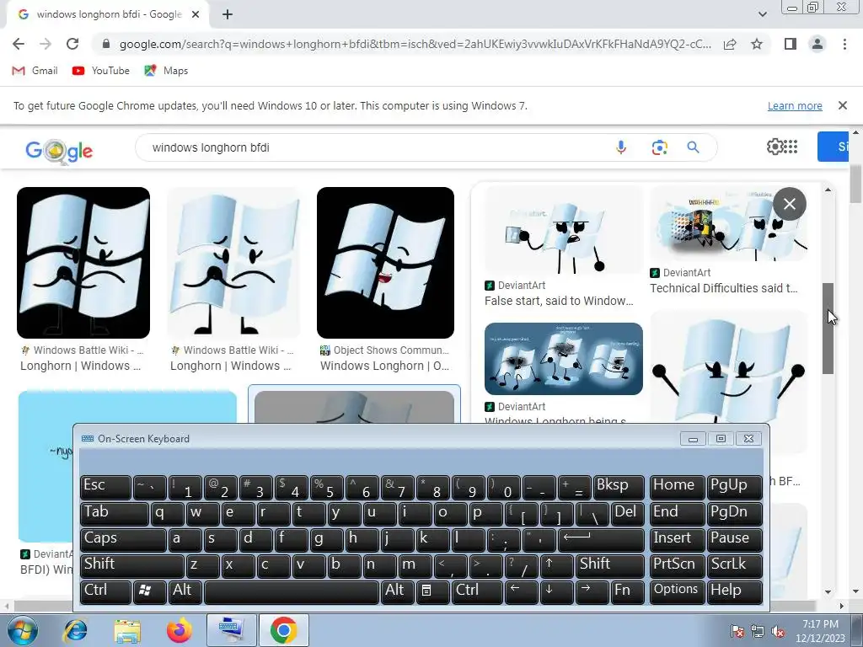Open the Technical Difficulties DeviantArt image
863x647 pixels.
click(x=728, y=224)
